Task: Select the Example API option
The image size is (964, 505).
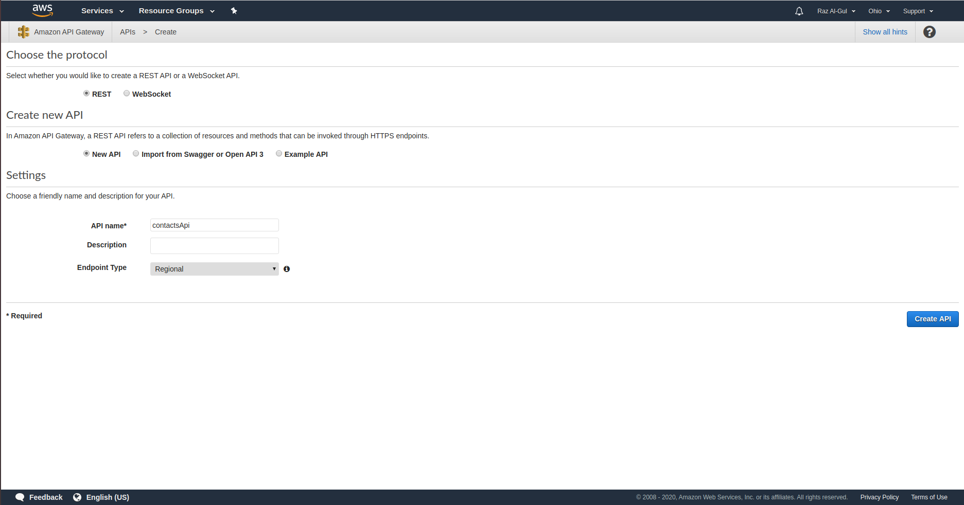Action: pyautogui.click(x=279, y=153)
